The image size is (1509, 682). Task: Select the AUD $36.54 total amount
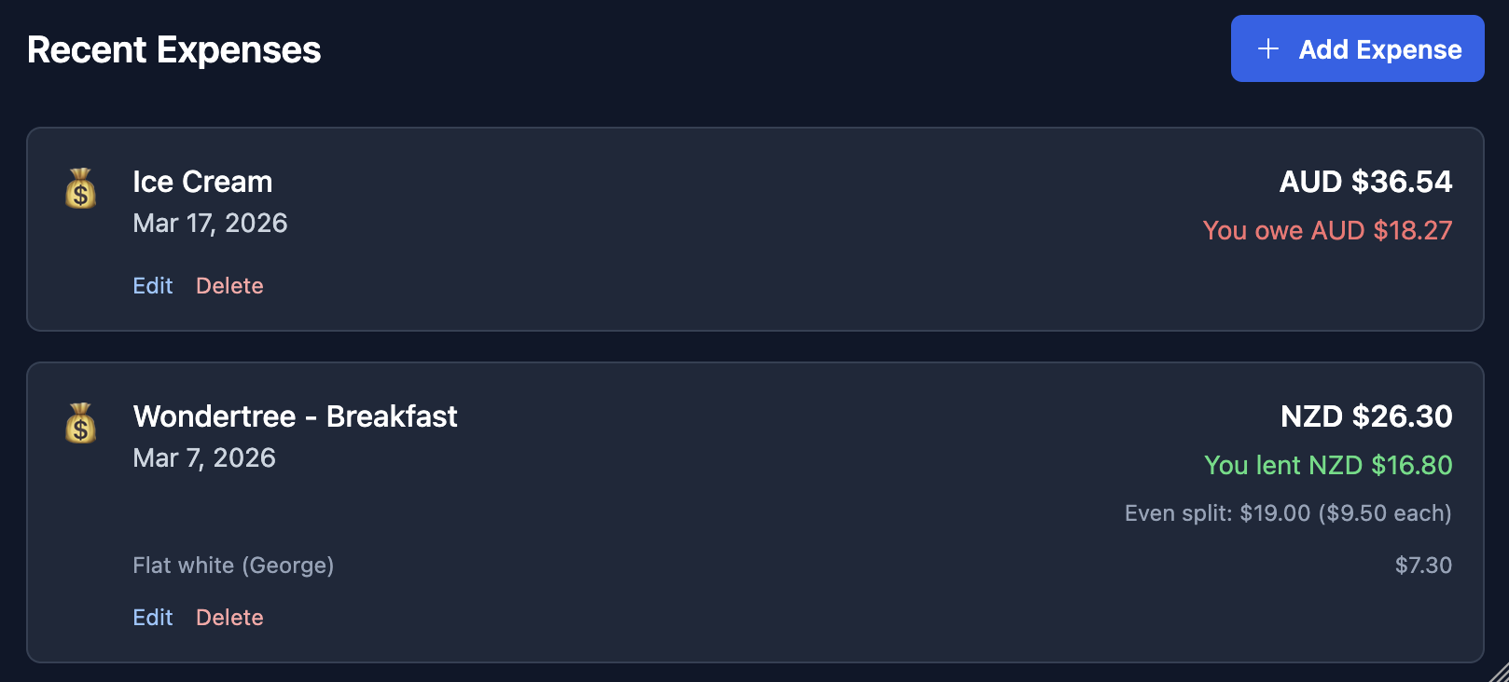(1365, 182)
